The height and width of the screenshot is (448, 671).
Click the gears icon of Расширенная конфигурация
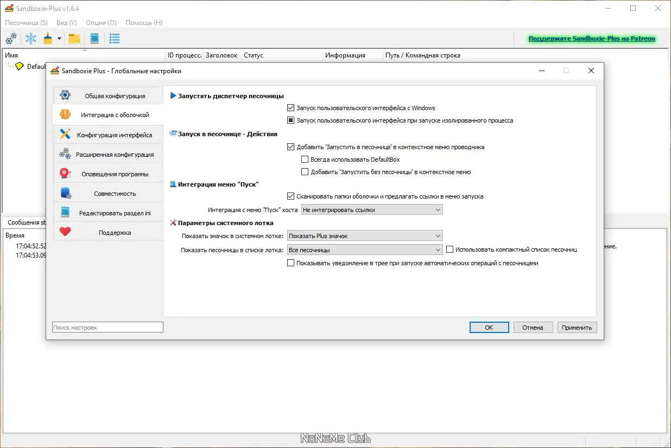click(x=65, y=154)
